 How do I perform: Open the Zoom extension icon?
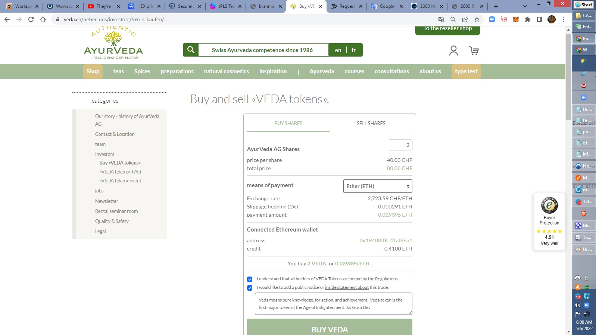click(492, 19)
